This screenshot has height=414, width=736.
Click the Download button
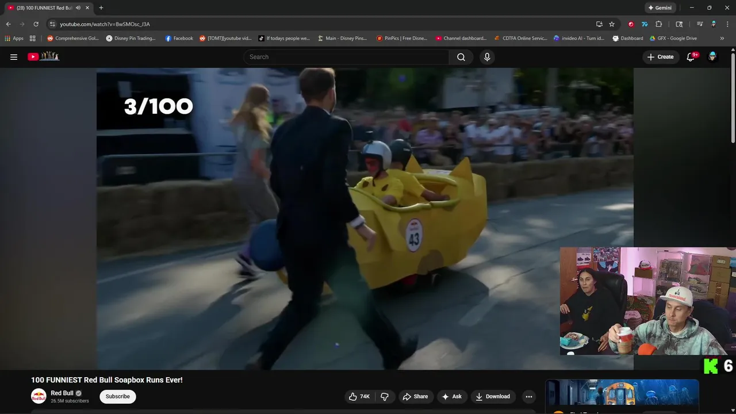tap(493, 396)
